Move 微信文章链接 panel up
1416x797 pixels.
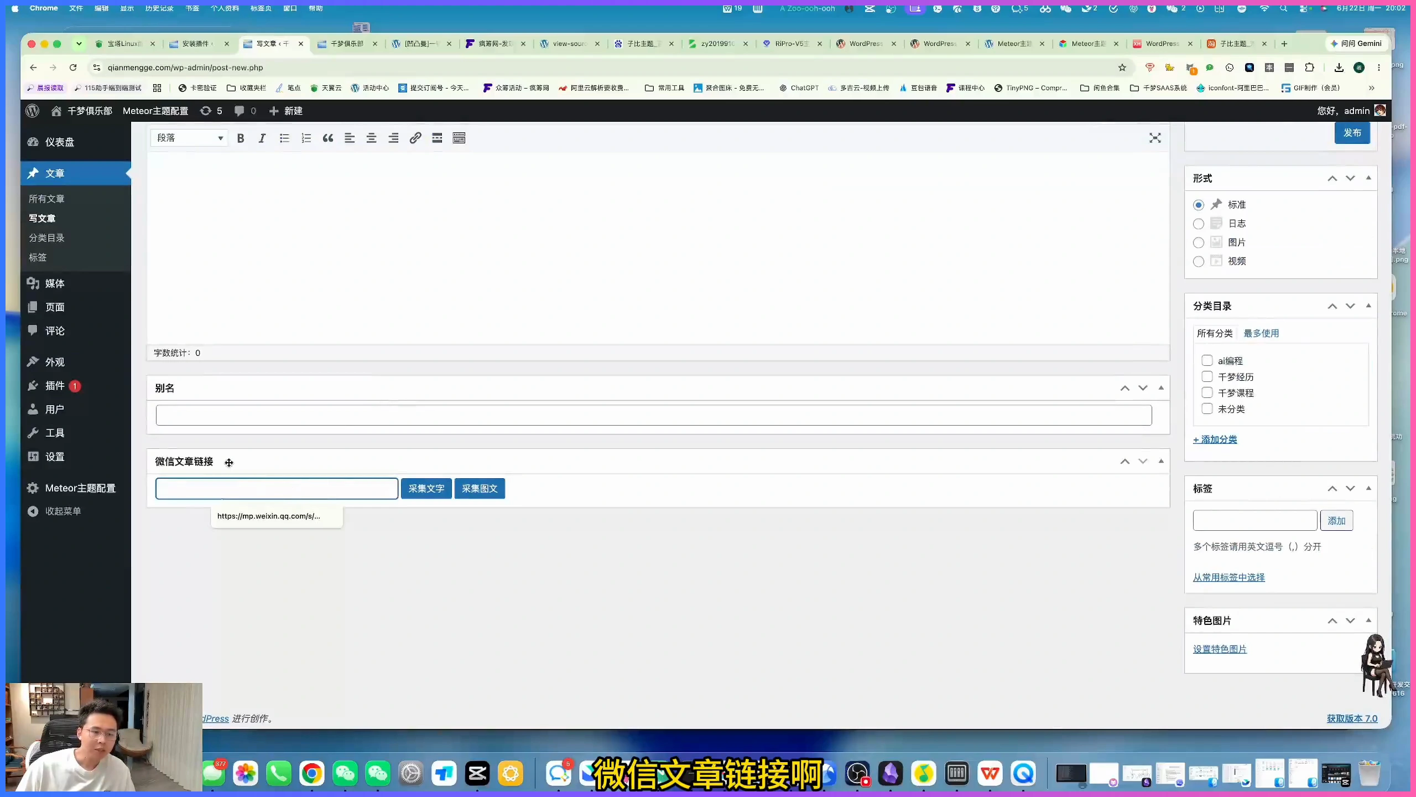[x=1125, y=462]
